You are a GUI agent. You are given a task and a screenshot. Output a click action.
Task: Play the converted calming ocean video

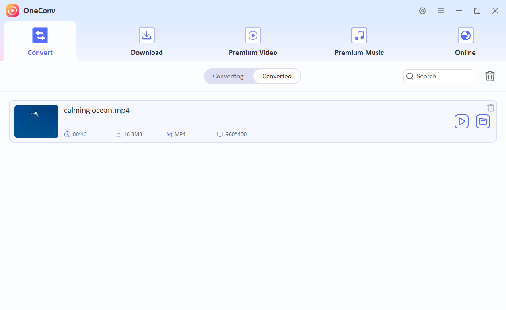[x=461, y=121]
